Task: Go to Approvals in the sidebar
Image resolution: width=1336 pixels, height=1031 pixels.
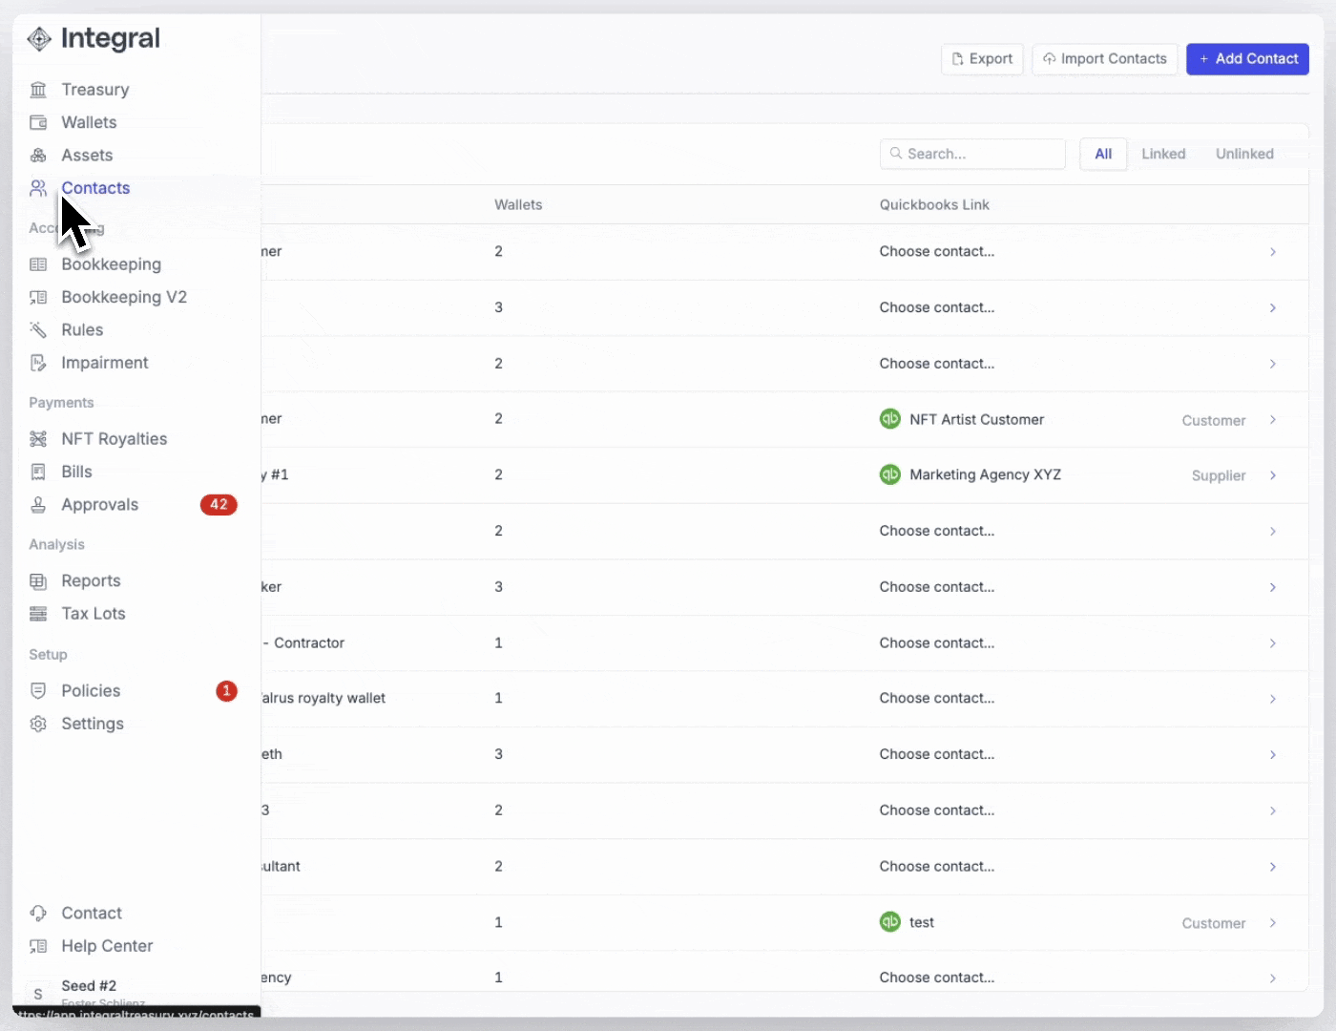Action: coord(99,505)
